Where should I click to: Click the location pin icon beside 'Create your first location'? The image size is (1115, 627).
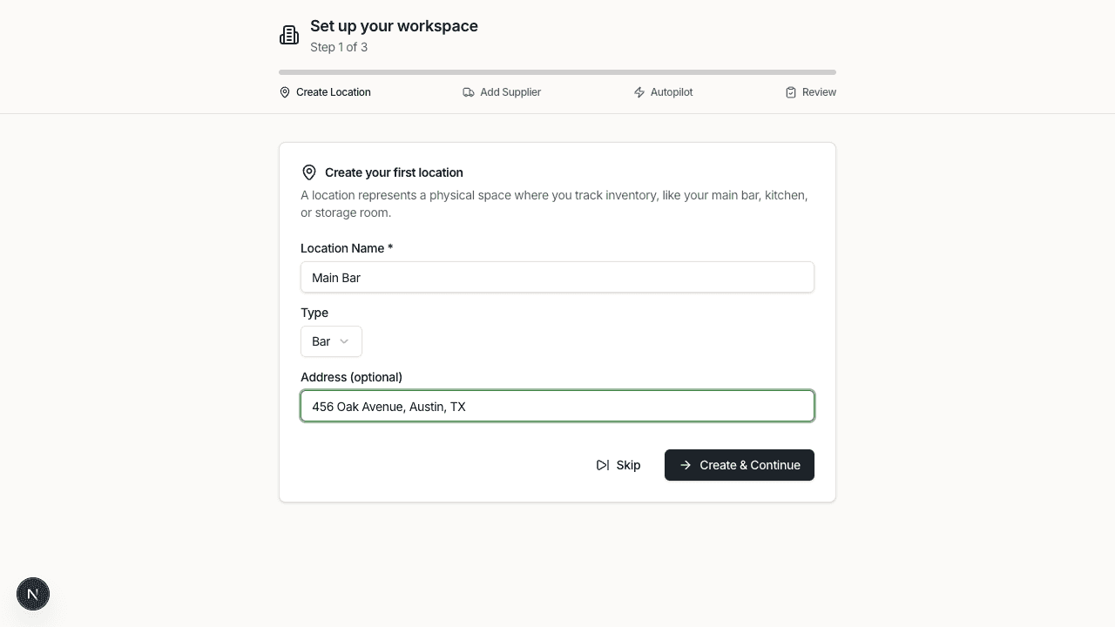click(x=309, y=172)
